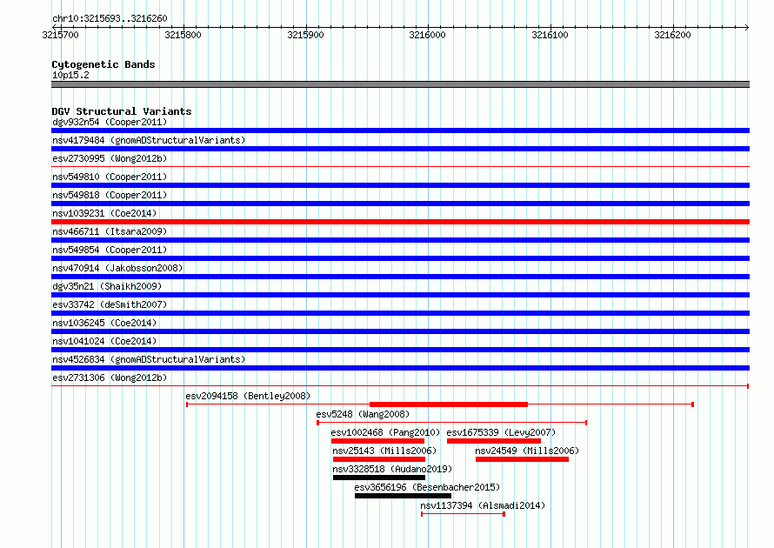Screen dimensions: 774x548
Task: Click ruler position 3216000
Action: 428,35
